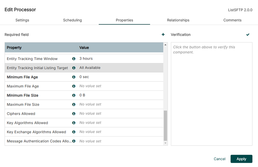
Task: Click the verify properties checkmark icon
Action: [x=248, y=35]
